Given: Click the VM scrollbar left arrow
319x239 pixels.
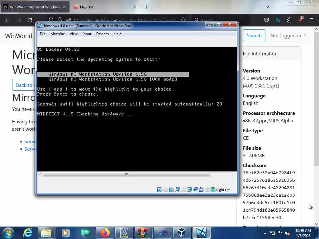Looking at the screenshot, I should (x=40, y=174).
